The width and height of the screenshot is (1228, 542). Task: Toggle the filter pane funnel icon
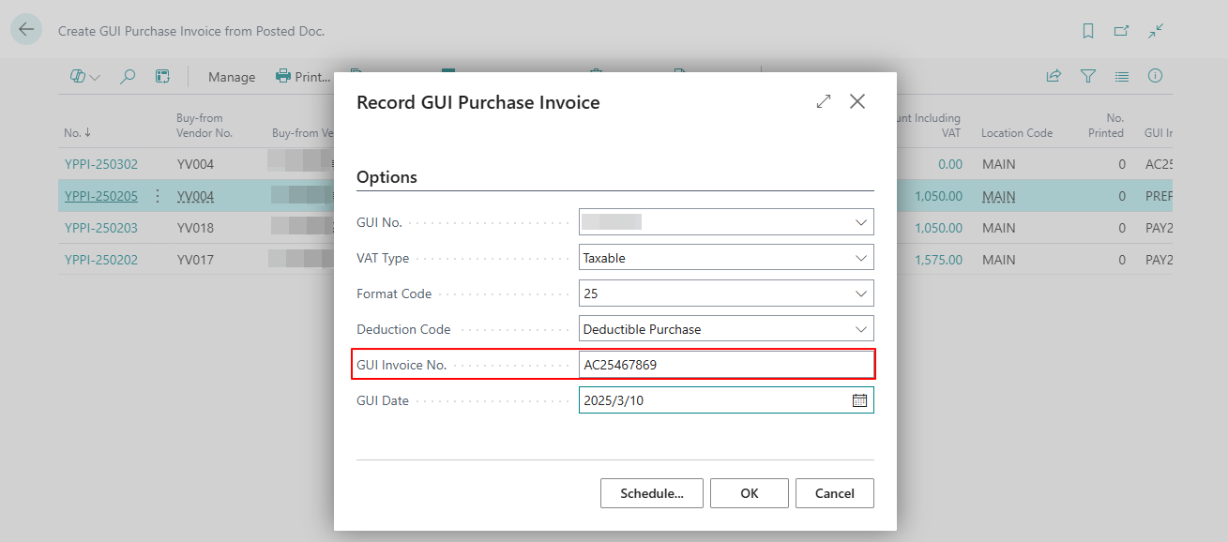[1088, 77]
